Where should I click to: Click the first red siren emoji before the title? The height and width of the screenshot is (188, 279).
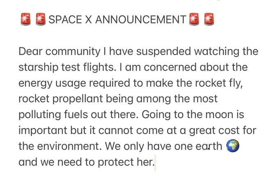pyautogui.click(x=25, y=19)
